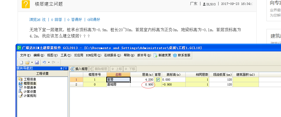The height and width of the screenshot is (117, 281).
Task: Click the Open folder icon in toolbar
Action: pyautogui.click(x=27, y=62)
